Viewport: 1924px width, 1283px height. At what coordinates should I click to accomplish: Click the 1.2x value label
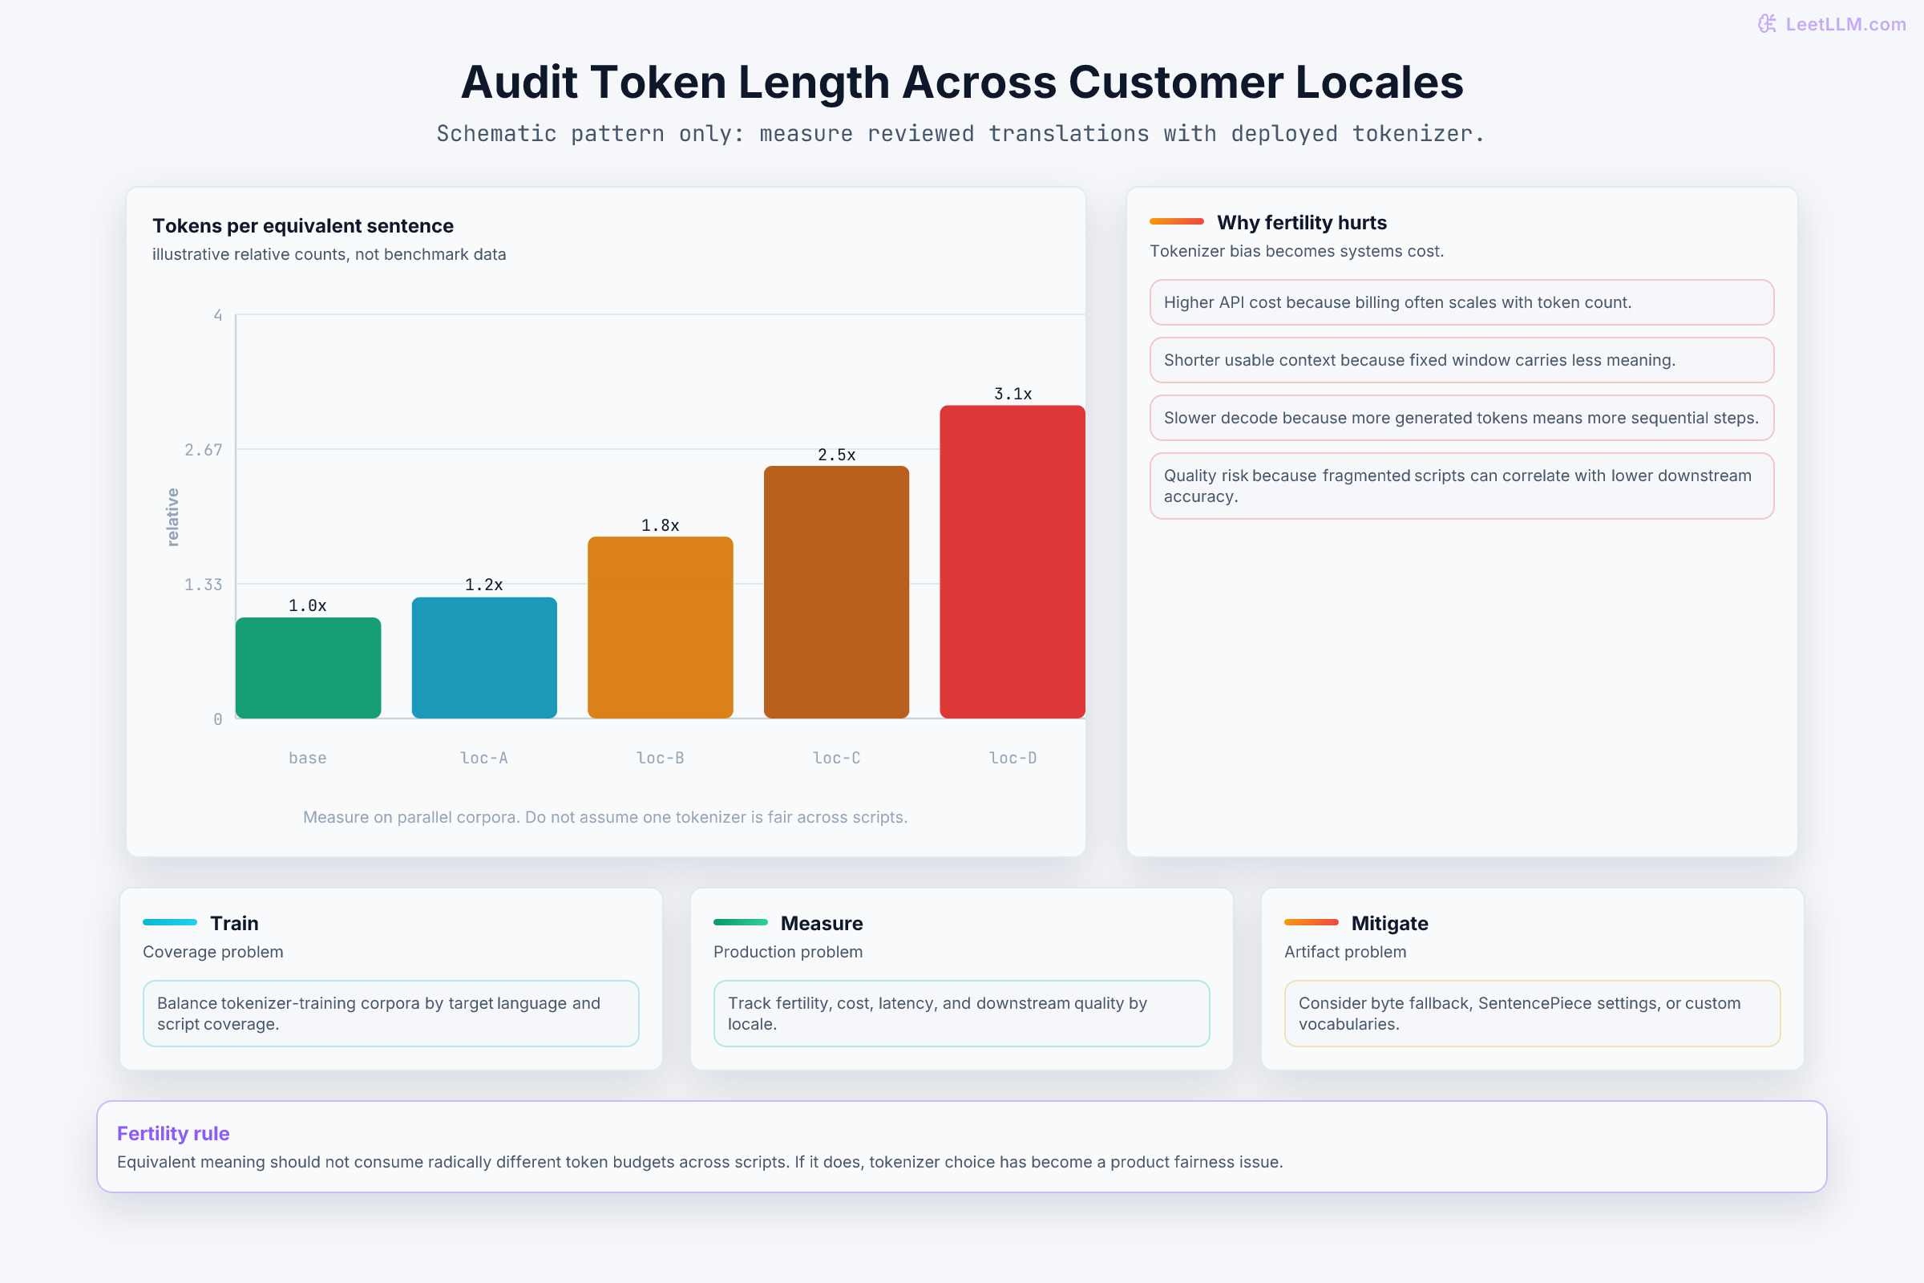coord(484,585)
